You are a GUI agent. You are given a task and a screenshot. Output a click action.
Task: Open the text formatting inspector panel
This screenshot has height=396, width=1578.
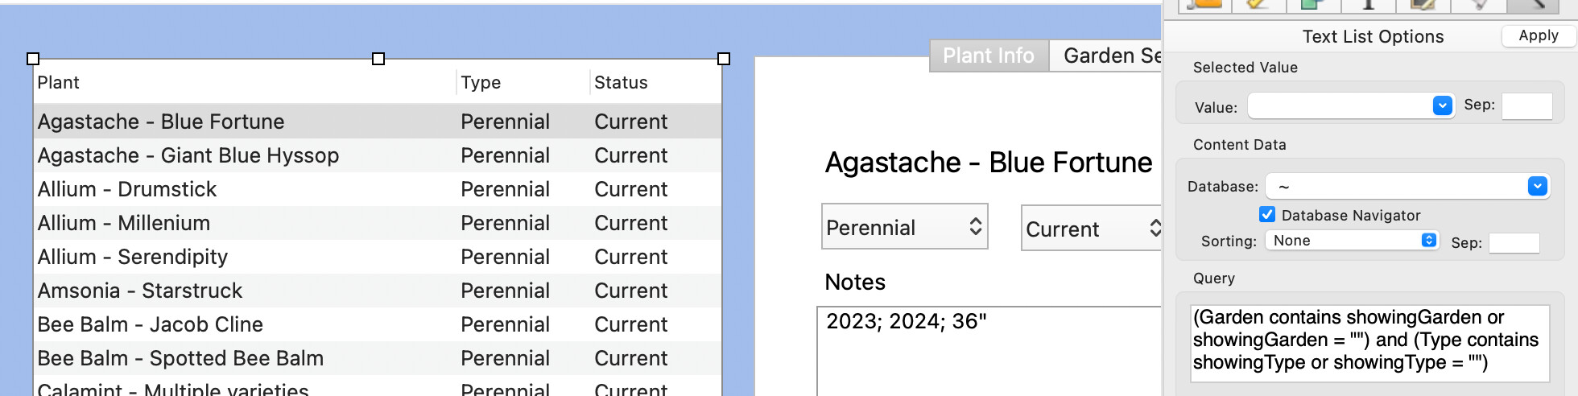[x=1368, y=5]
